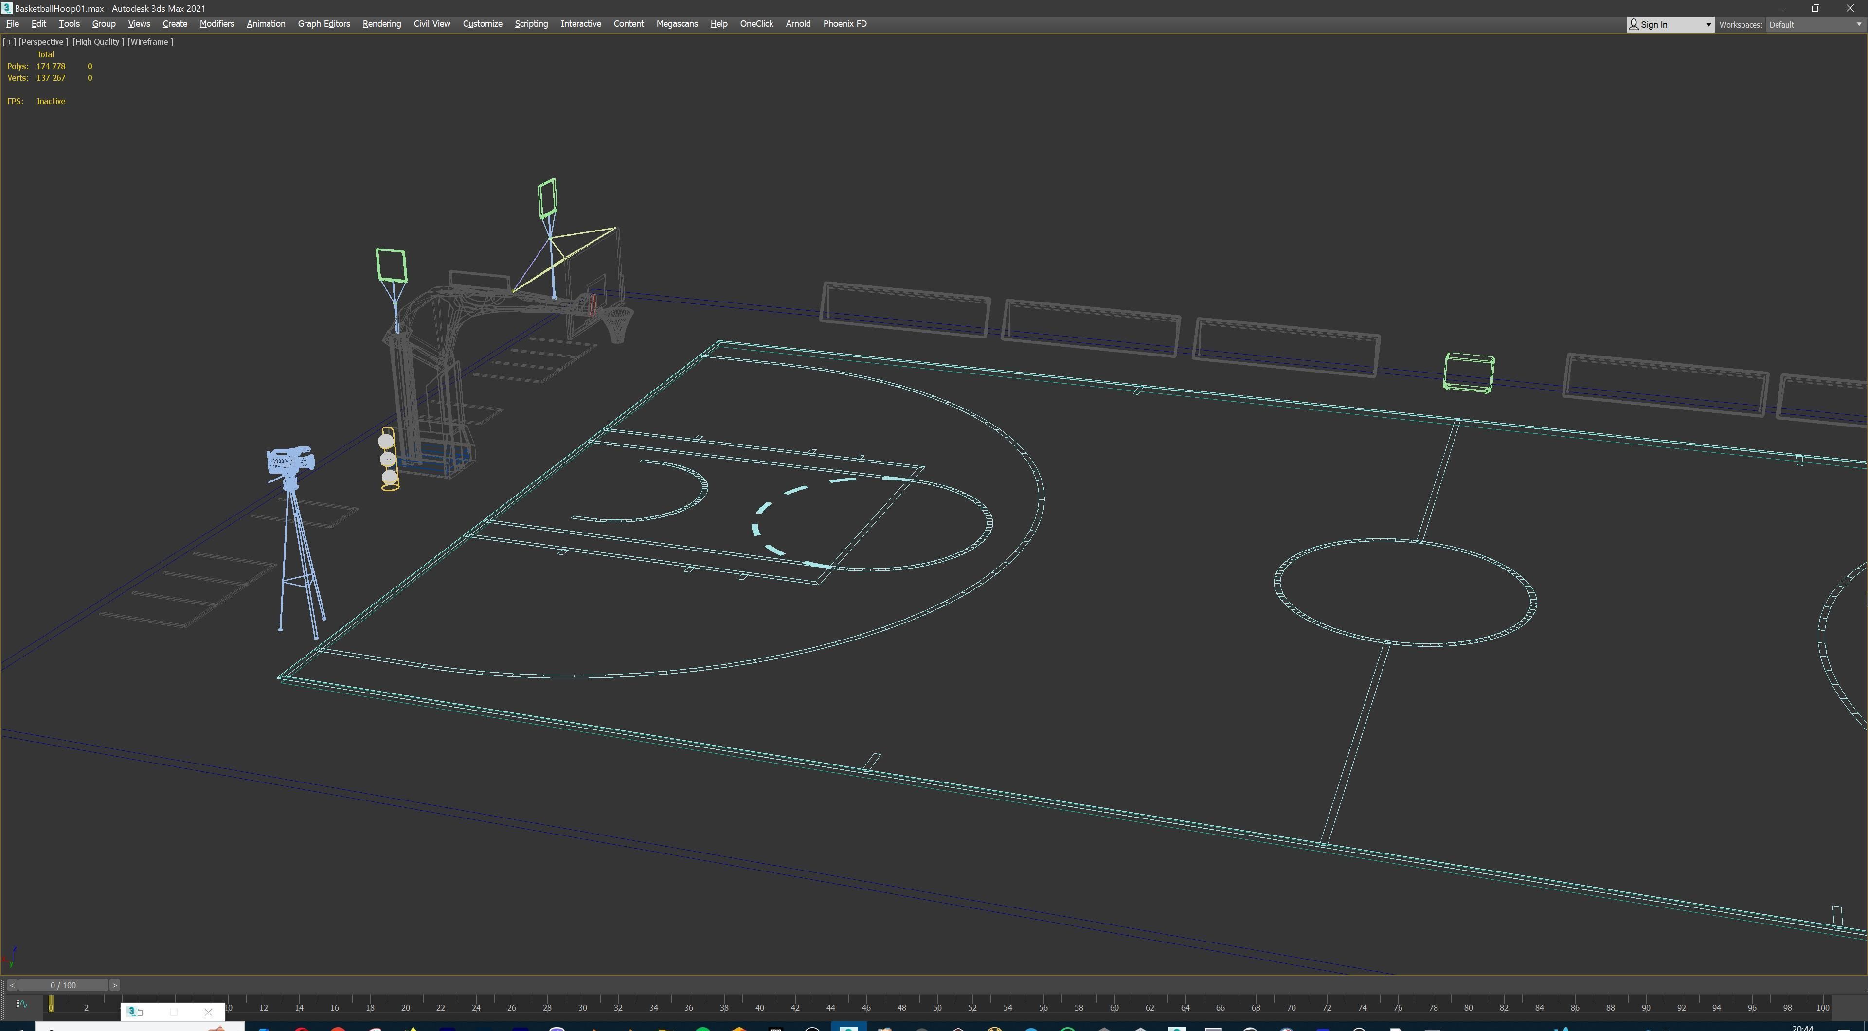Open the mini curve editor icon

tap(21, 1004)
